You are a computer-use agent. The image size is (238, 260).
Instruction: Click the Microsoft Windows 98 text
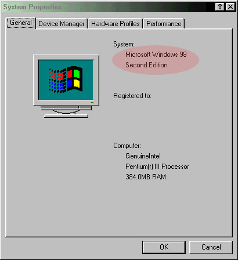pyautogui.click(x=156, y=55)
